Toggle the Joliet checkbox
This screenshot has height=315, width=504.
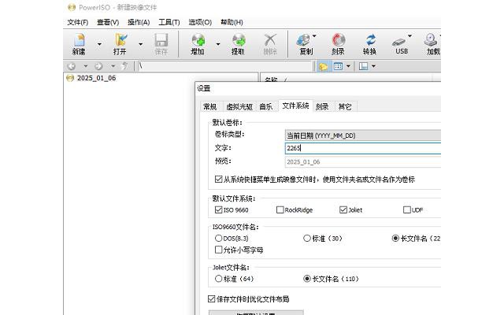point(343,210)
